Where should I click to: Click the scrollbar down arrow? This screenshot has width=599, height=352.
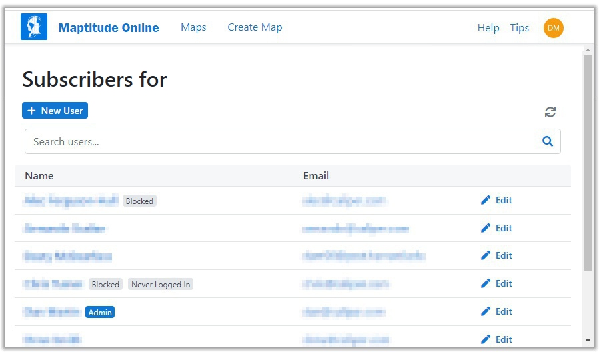588,341
